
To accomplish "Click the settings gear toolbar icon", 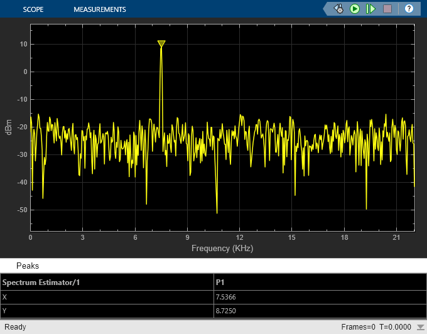I will point(338,9).
